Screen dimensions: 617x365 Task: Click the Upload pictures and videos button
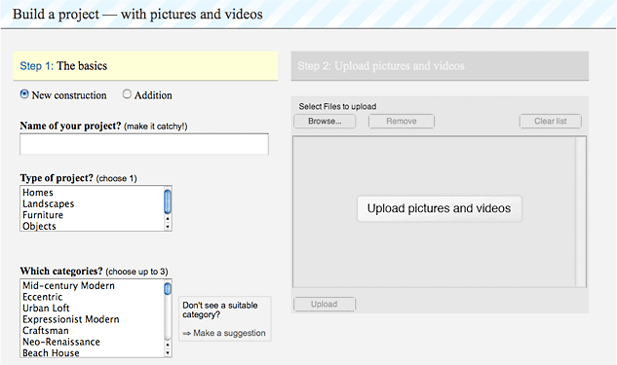click(440, 208)
